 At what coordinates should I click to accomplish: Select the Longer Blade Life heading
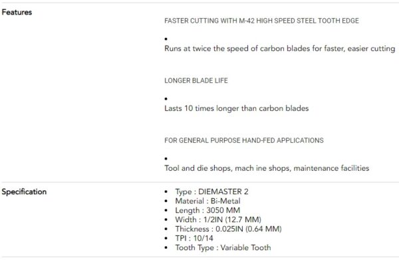coord(196,80)
